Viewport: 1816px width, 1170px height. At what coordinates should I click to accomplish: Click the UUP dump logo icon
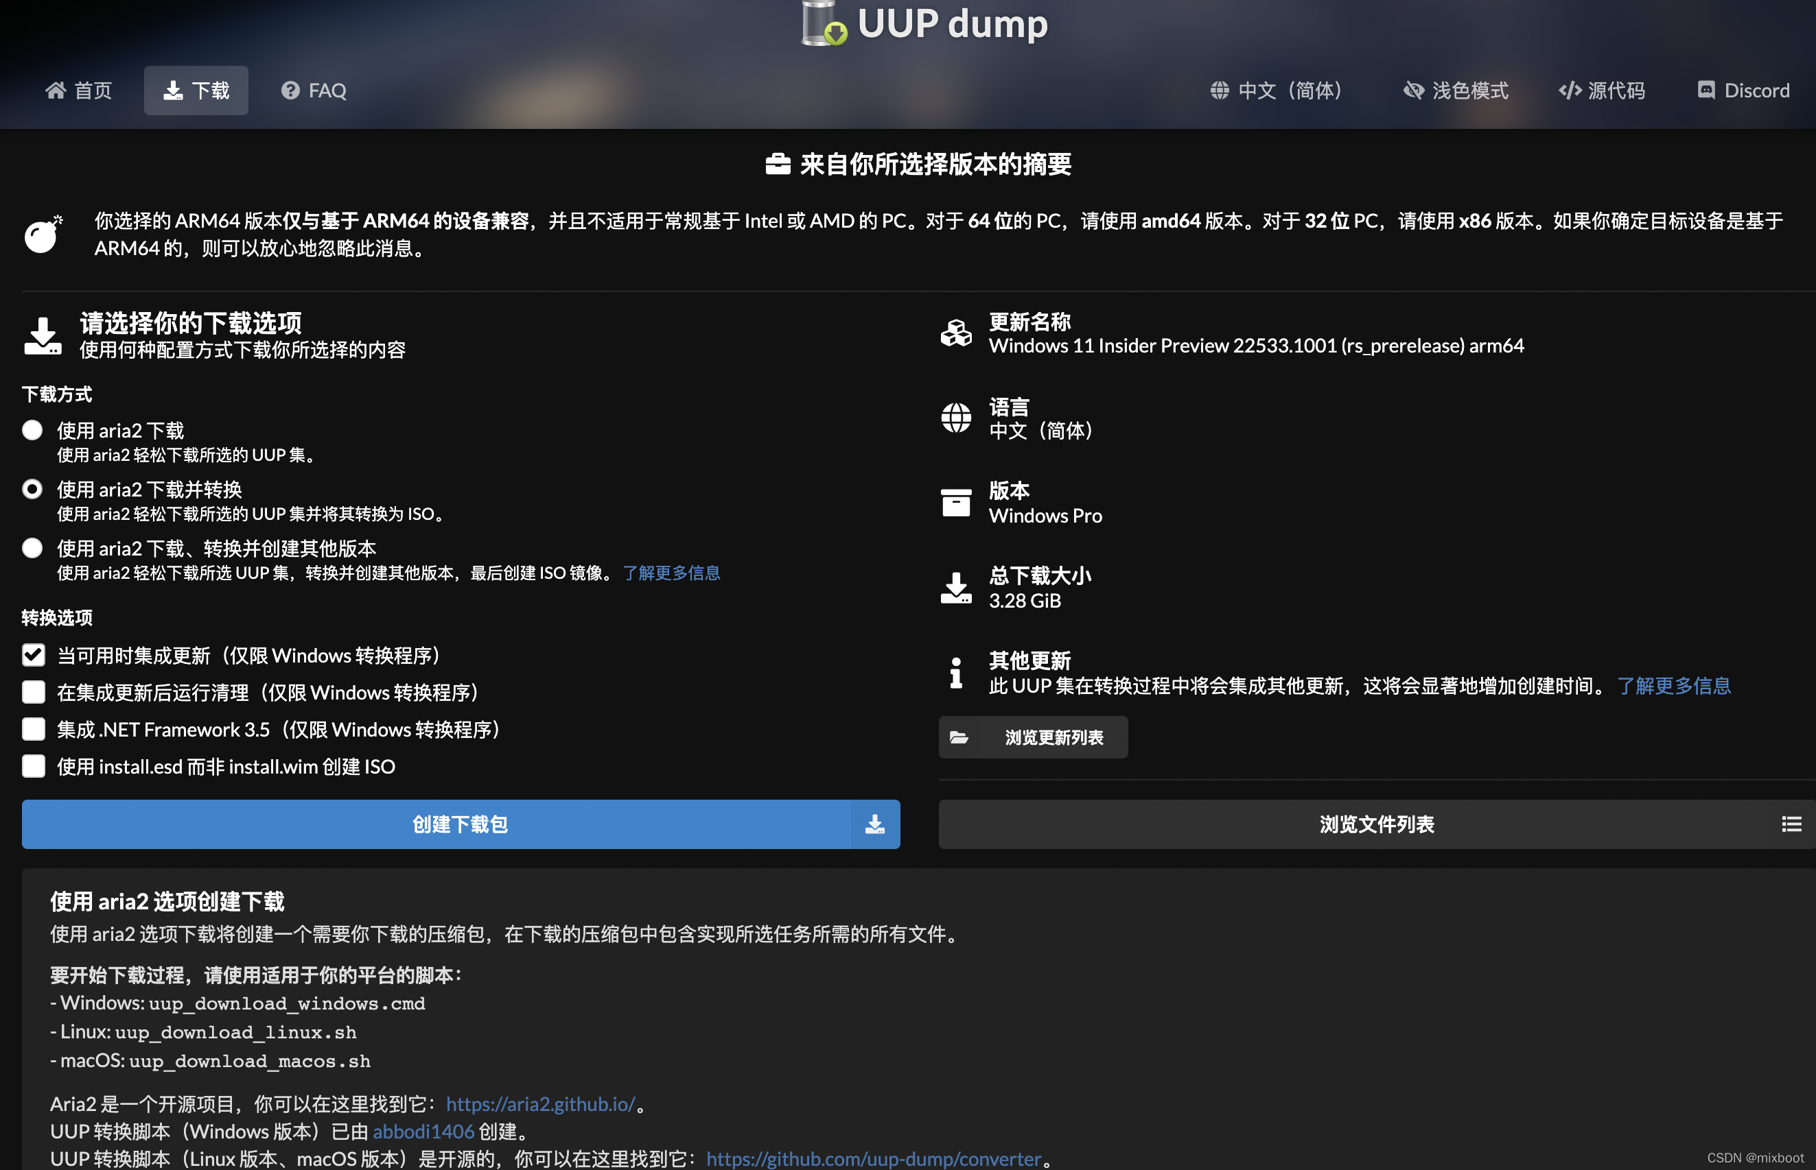point(824,23)
